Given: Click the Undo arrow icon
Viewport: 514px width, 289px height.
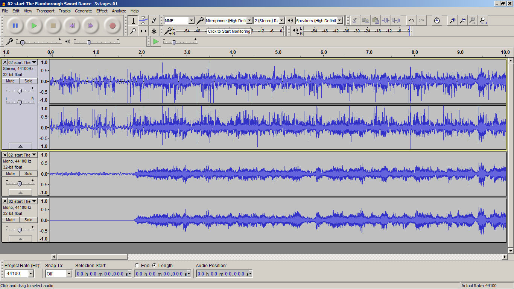Looking at the screenshot, I should point(411,20).
